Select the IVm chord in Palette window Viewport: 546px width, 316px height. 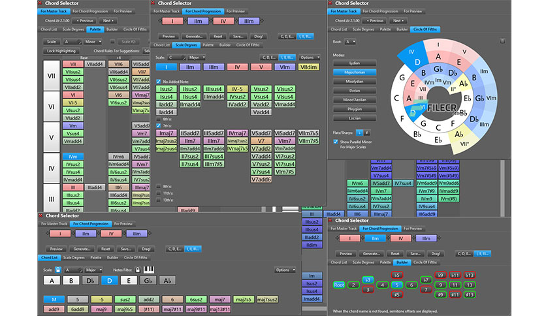(72, 157)
